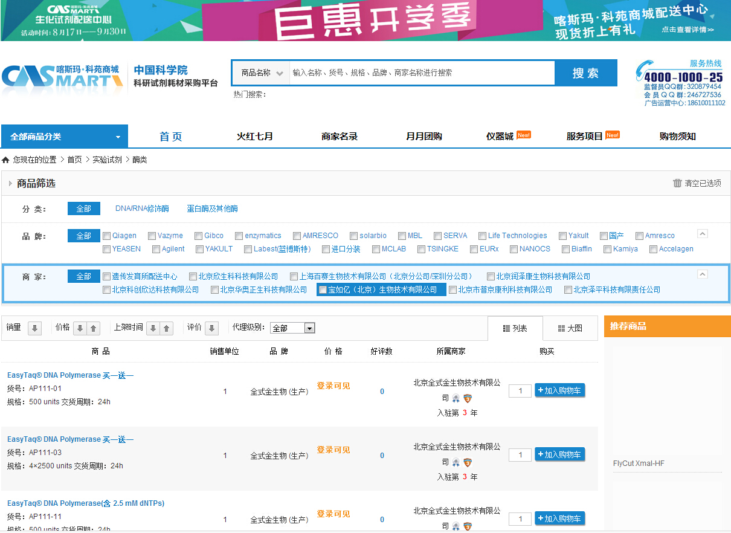Collapse the 商家 filter row arrow
Viewport: 731px width, 533px height.
[x=702, y=274]
